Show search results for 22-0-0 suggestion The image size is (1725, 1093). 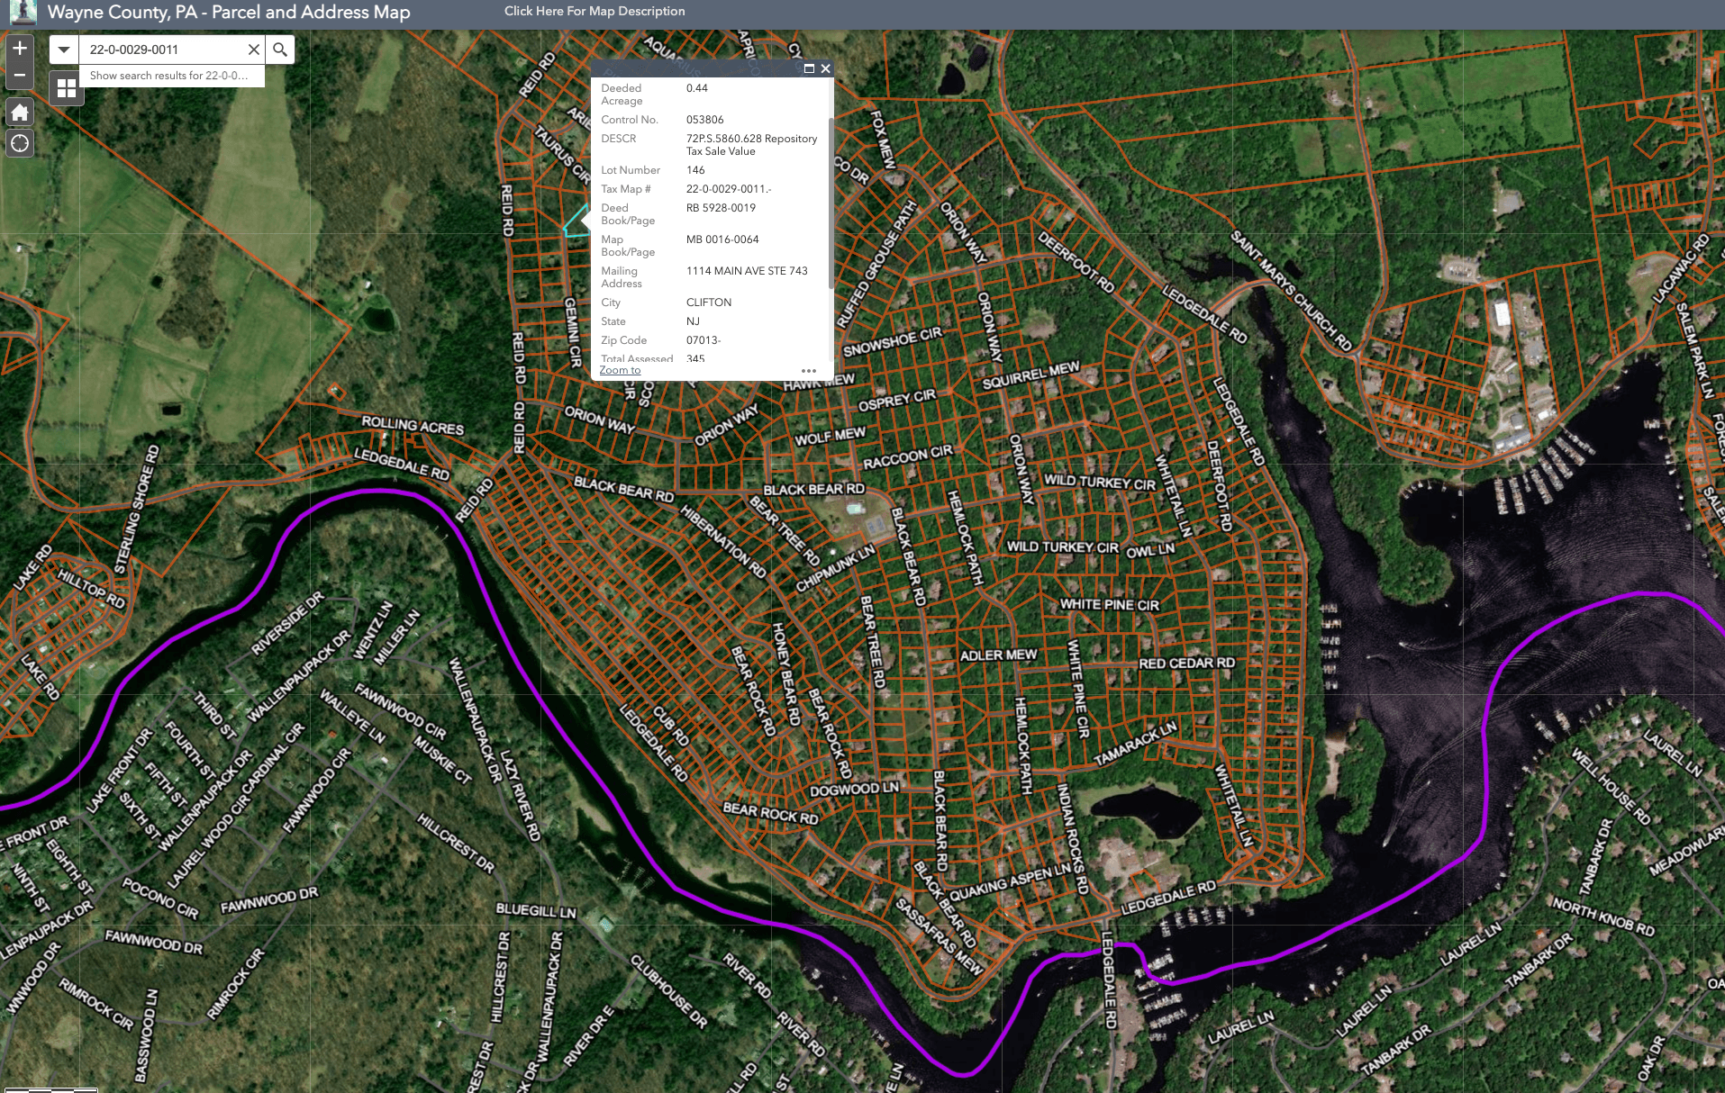pyautogui.click(x=171, y=76)
